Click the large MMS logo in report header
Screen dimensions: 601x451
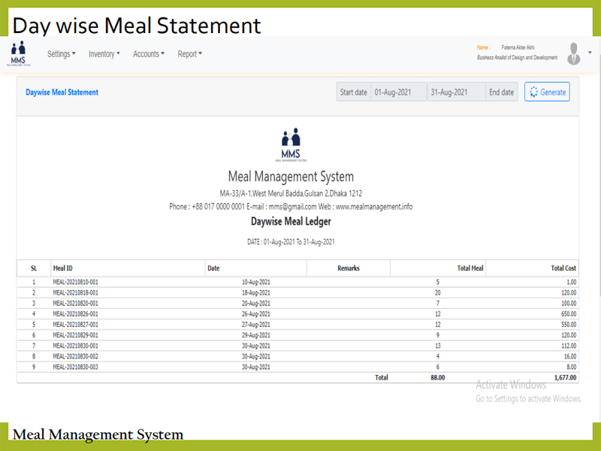point(290,144)
